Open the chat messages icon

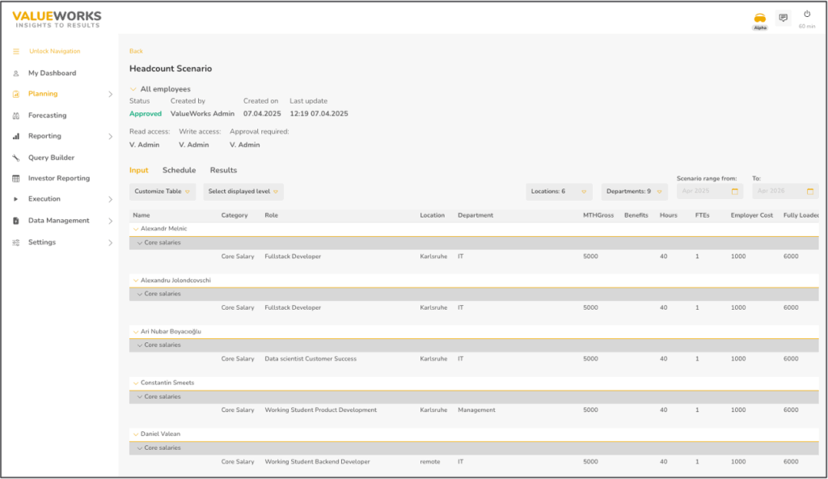[x=783, y=18]
